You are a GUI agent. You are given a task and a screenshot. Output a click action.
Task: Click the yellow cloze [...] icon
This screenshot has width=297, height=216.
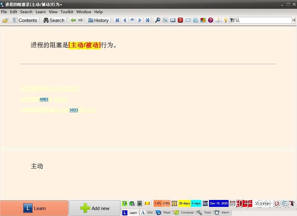tap(147, 203)
